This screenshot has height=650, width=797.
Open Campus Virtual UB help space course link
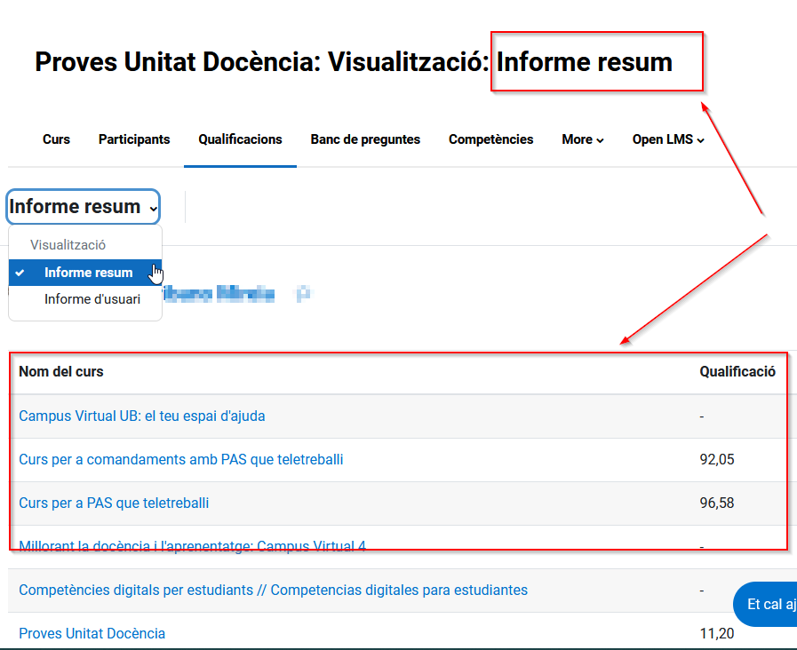tap(141, 416)
